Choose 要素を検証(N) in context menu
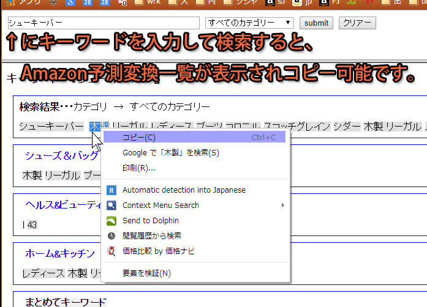 (194, 273)
